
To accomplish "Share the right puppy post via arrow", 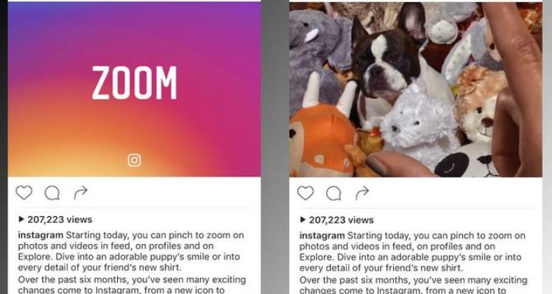I will point(362,193).
